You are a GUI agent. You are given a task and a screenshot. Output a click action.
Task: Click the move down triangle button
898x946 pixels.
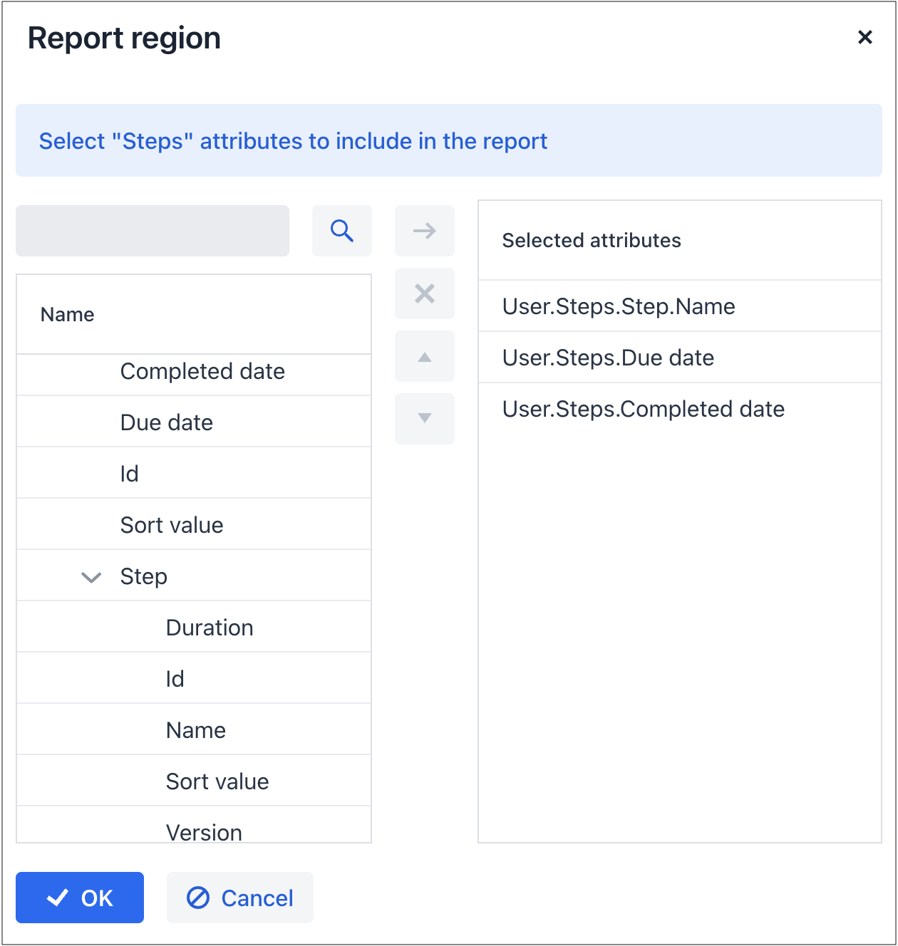coord(425,419)
